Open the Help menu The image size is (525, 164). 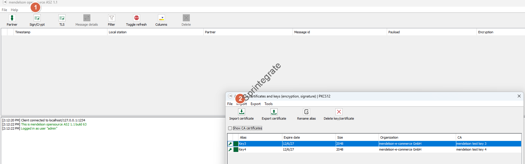click(14, 10)
